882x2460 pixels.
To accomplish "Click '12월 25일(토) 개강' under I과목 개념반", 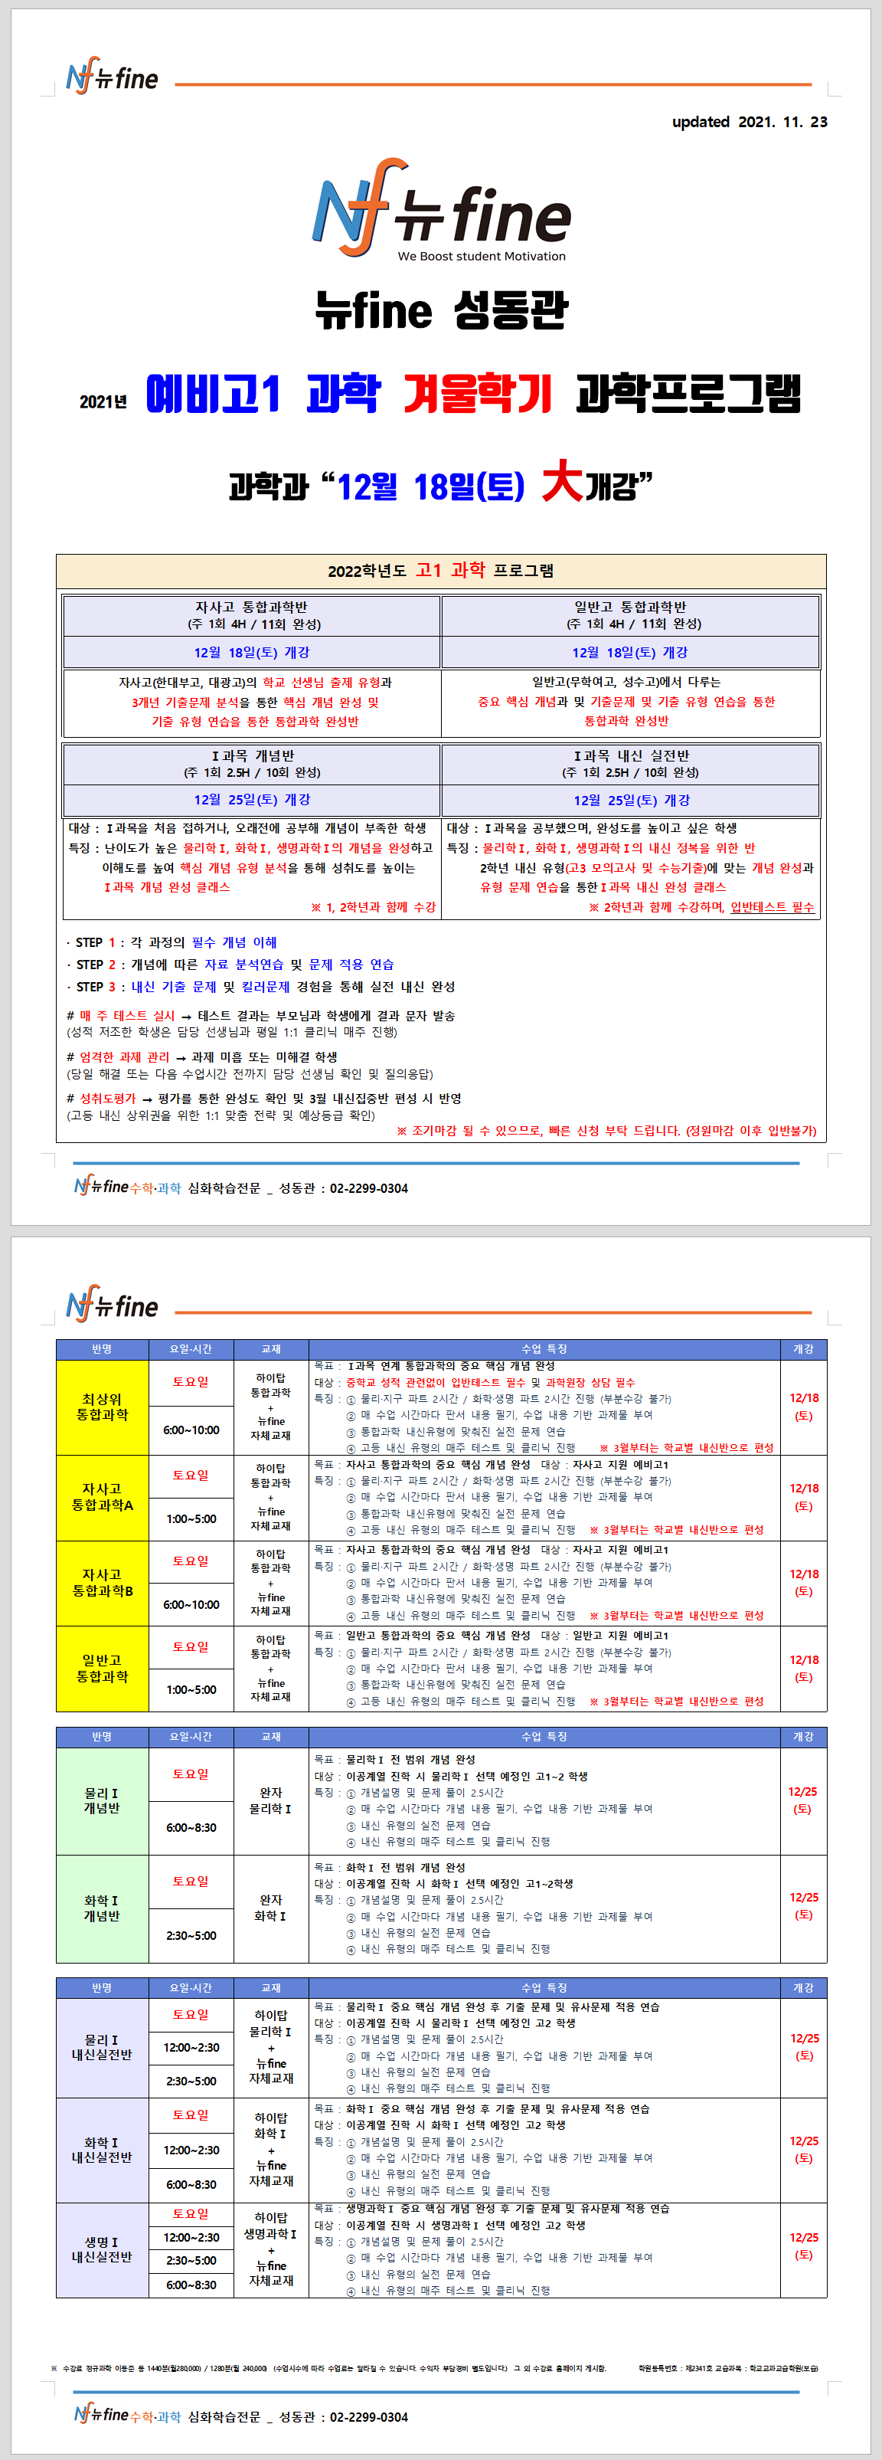I will pyautogui.click(x=252, y=801).
